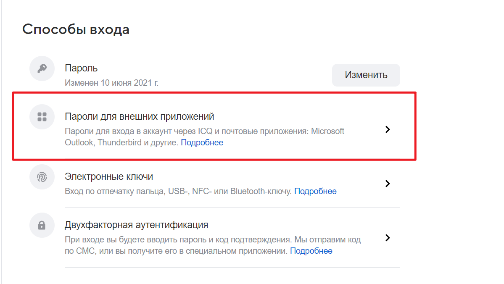Click the text Изменен 10 июня 2021 г.

(x=111, y=83)
